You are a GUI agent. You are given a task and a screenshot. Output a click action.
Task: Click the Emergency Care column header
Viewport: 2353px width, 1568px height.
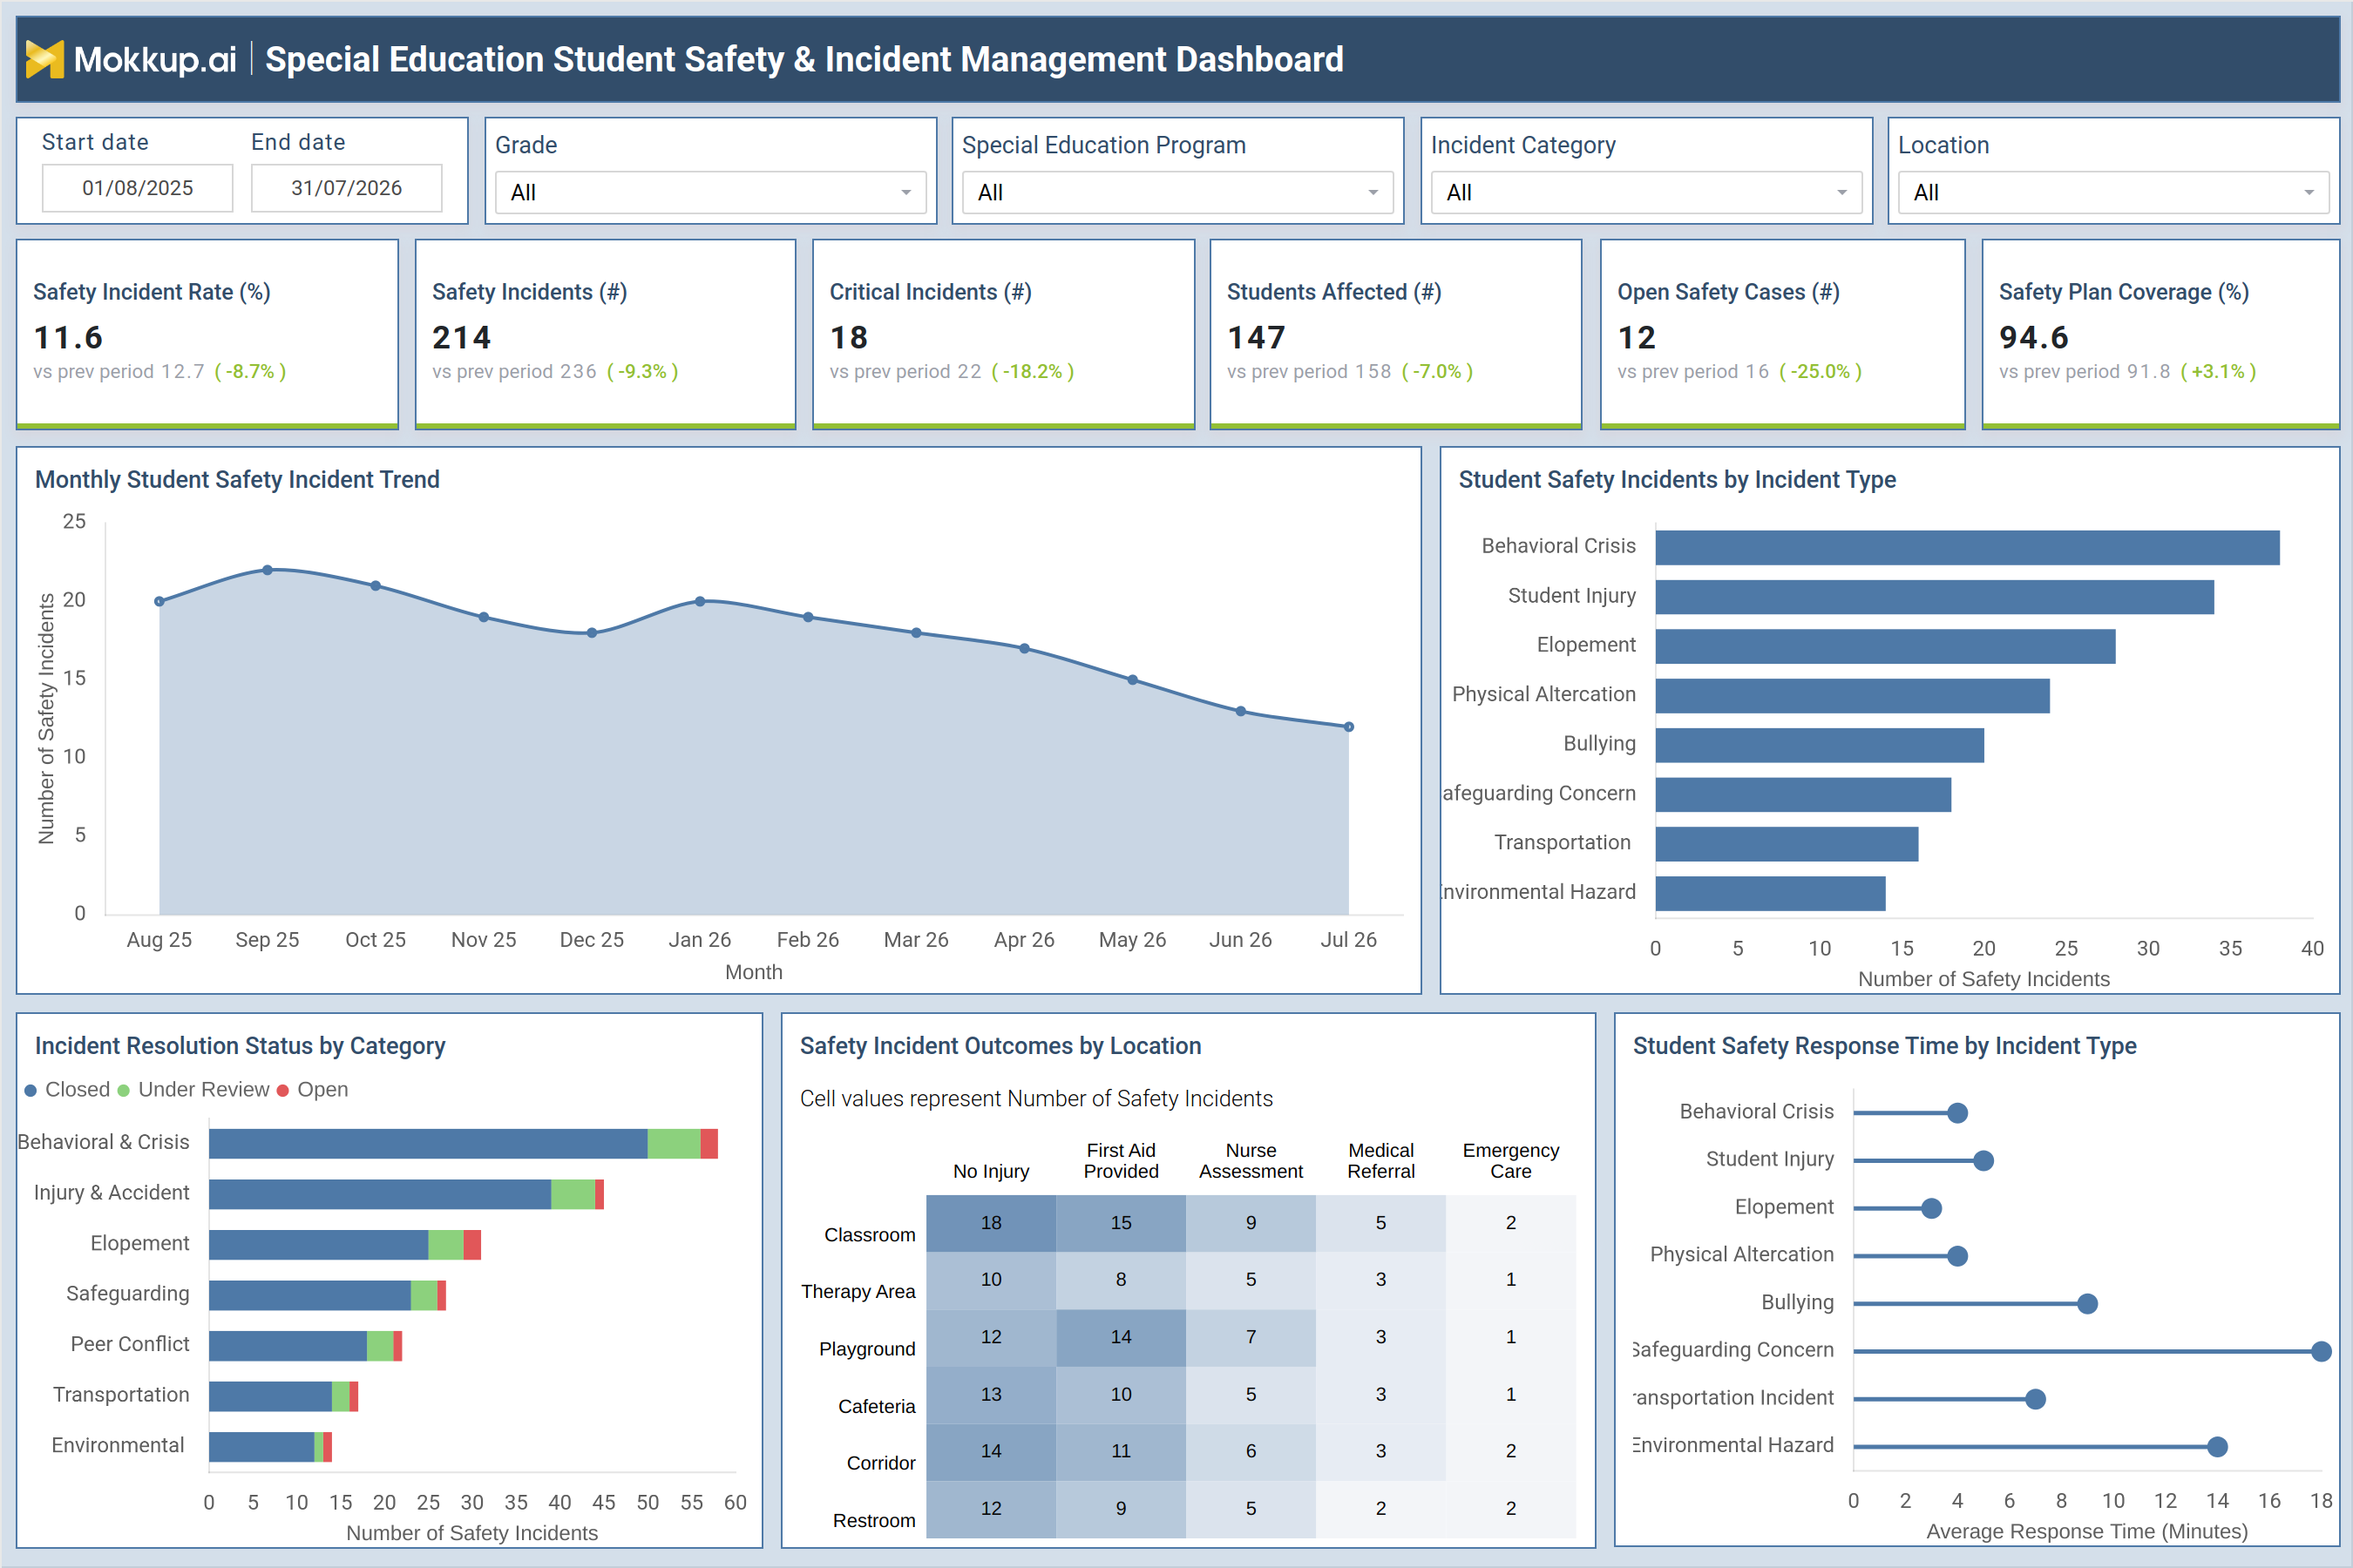point(1510,1161)
